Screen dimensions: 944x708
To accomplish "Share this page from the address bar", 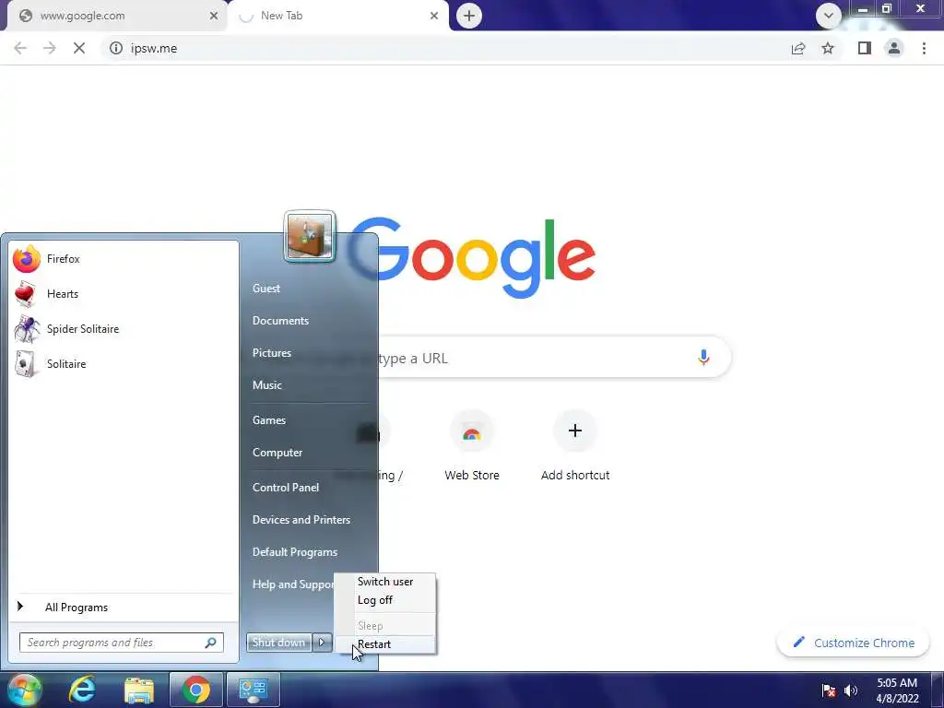I will (798, 48).
